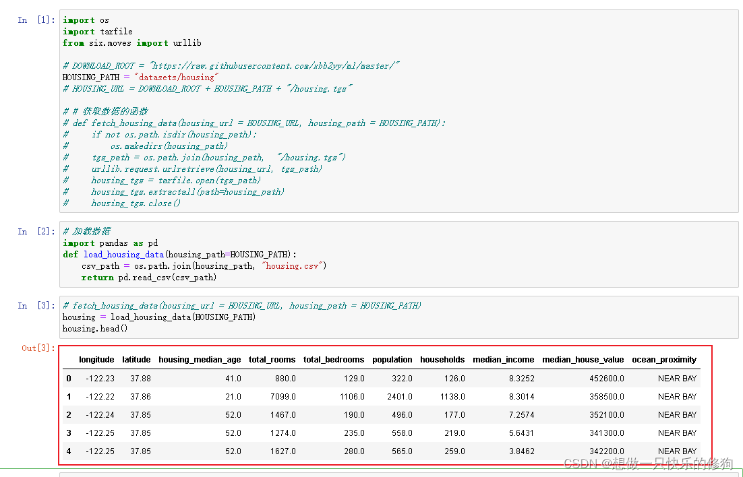This screenshot has height=477, width=743.
Task: Click total_bedrooms value 280.0
Action: (355, 451)
